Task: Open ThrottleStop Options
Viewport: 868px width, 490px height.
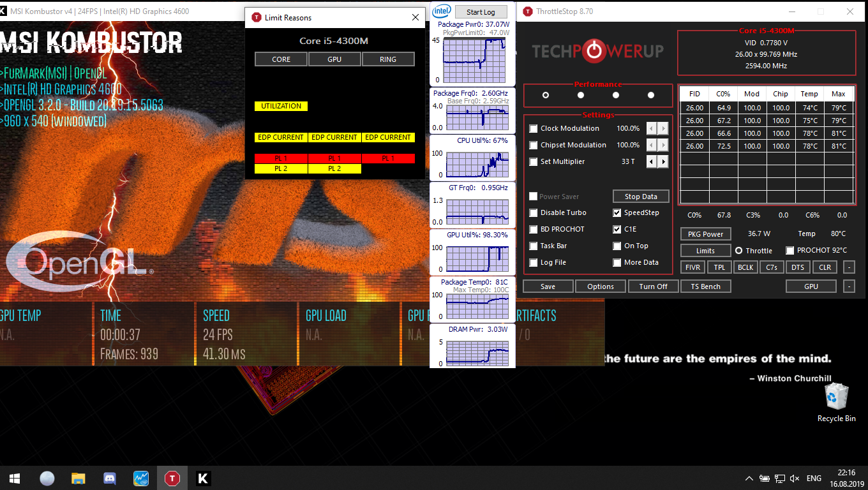Action: (601, 286)
